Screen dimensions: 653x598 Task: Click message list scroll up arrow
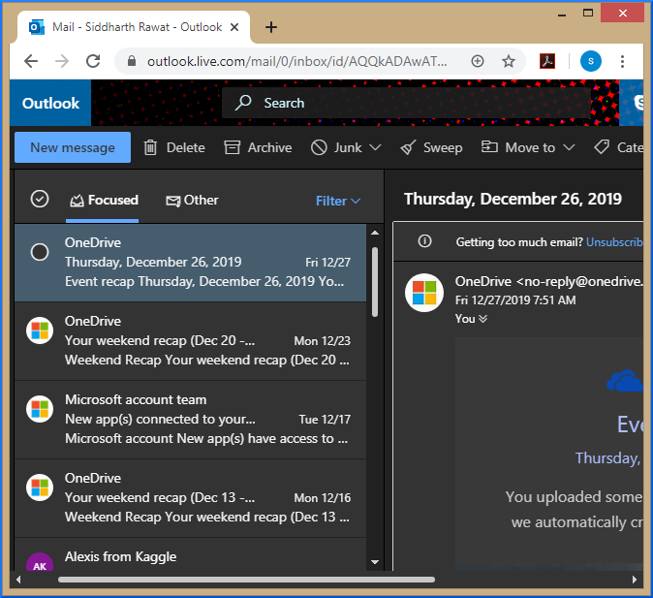coord(375,233)
